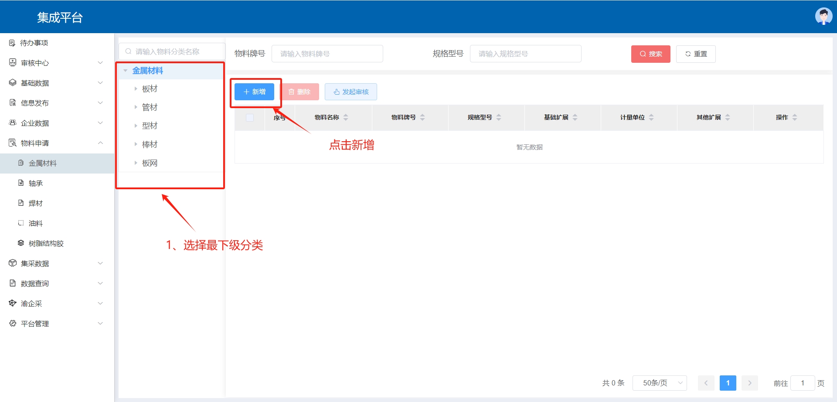
Task: Collapse the 金属材料 tree category
Action: 126,71
